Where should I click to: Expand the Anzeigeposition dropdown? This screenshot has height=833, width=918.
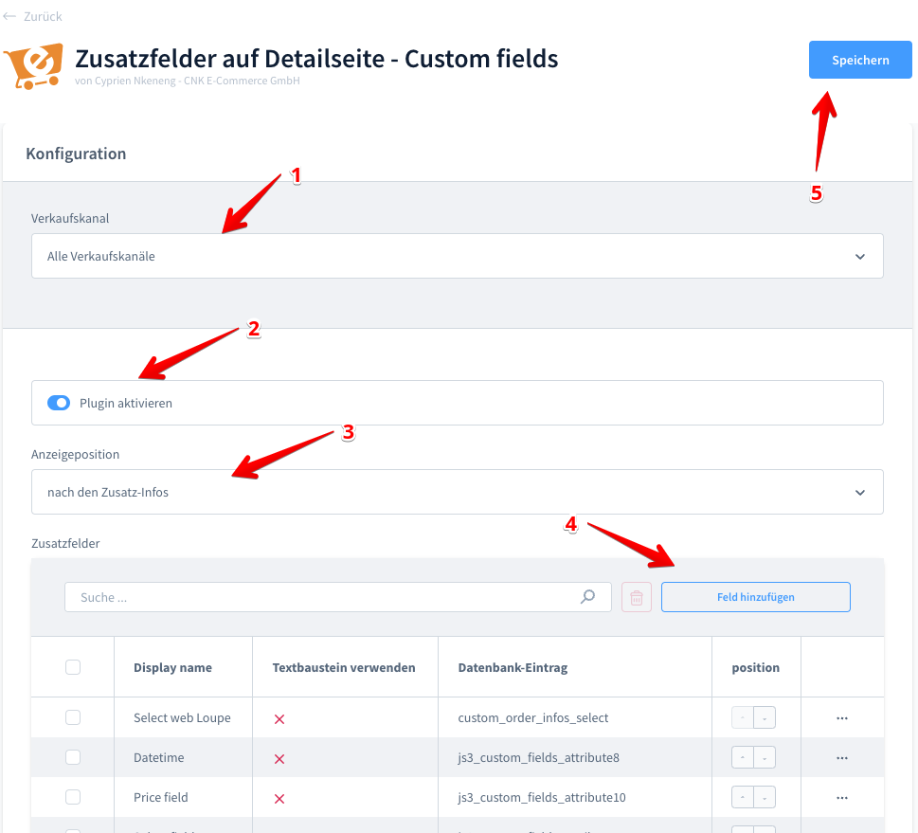pos(457,492)
